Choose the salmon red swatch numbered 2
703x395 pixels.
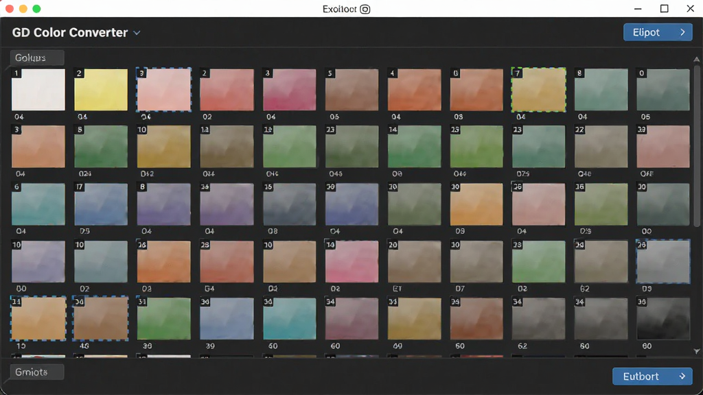227,90
